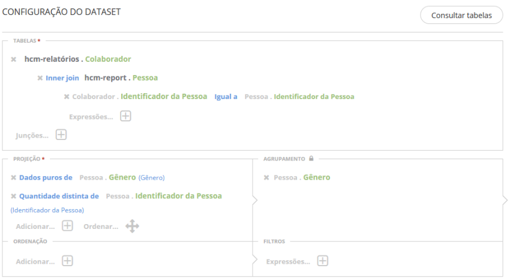Change the Dados puros de aggregation type
Image resolution: width=510 pixels, height=280 pixels.
pos(46,178)
